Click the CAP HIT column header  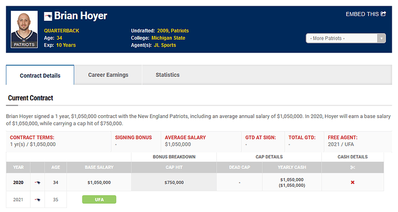174,168
